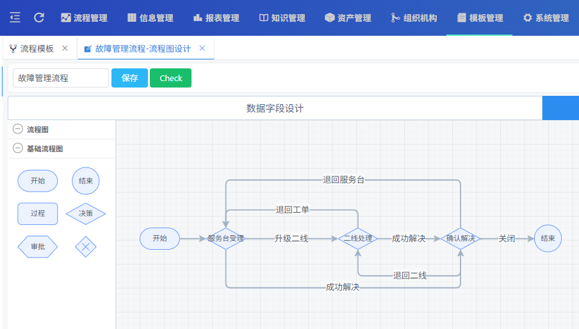Open the 知识管理 menu
This screenshot has width=579, height=329.
282,18
